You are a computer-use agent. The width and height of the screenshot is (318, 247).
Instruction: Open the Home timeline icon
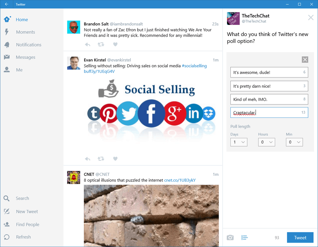(x=7, y=19)
